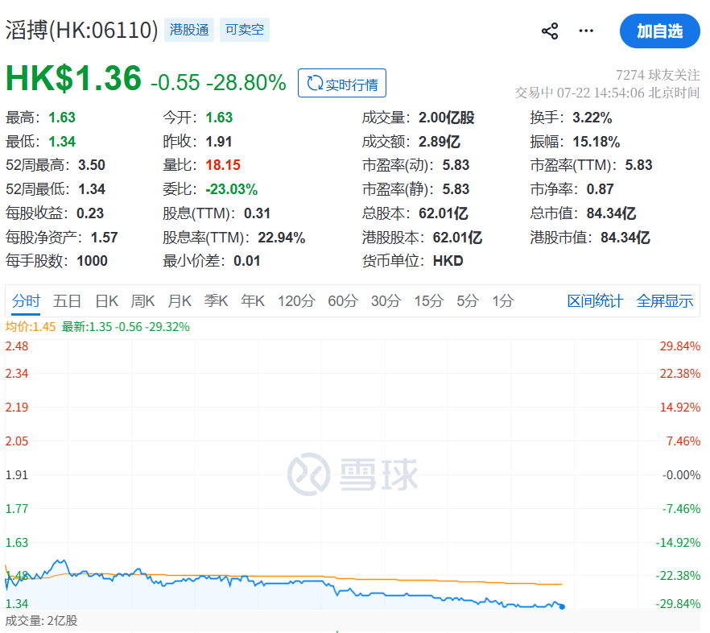Switch to the 季K chart tab
The height and width of the screenshot is (633, 710).
point(216,301)
